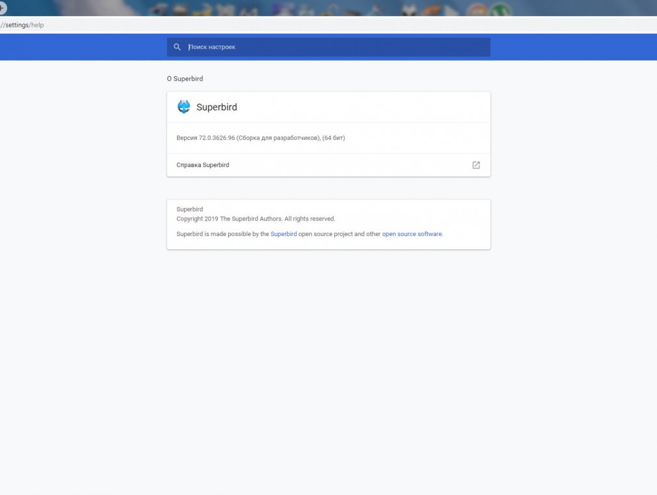
Task: Click the Superbird bird logo
Action: pos(183,107)
